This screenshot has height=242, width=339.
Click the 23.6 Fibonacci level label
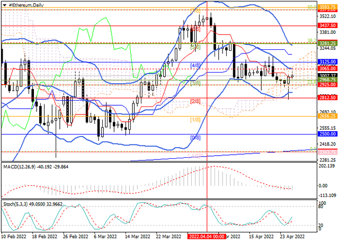pos(312,82)
